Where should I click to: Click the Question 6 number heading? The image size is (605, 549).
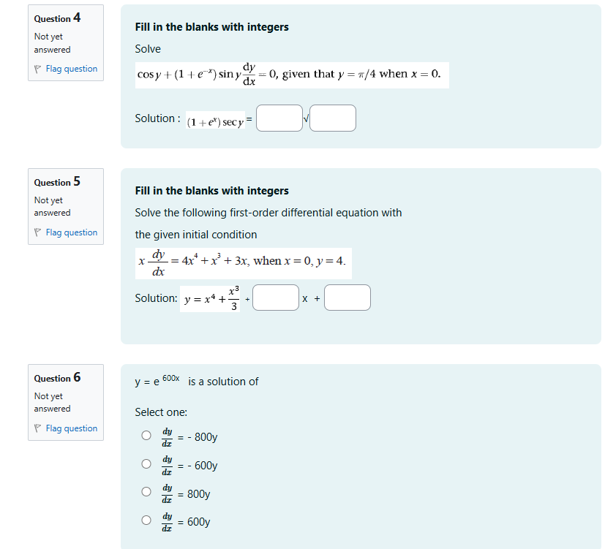pos(56,378)
